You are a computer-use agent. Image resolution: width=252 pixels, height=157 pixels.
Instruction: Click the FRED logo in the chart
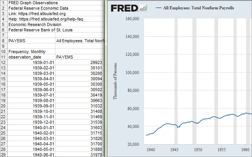tap(124, 8)
